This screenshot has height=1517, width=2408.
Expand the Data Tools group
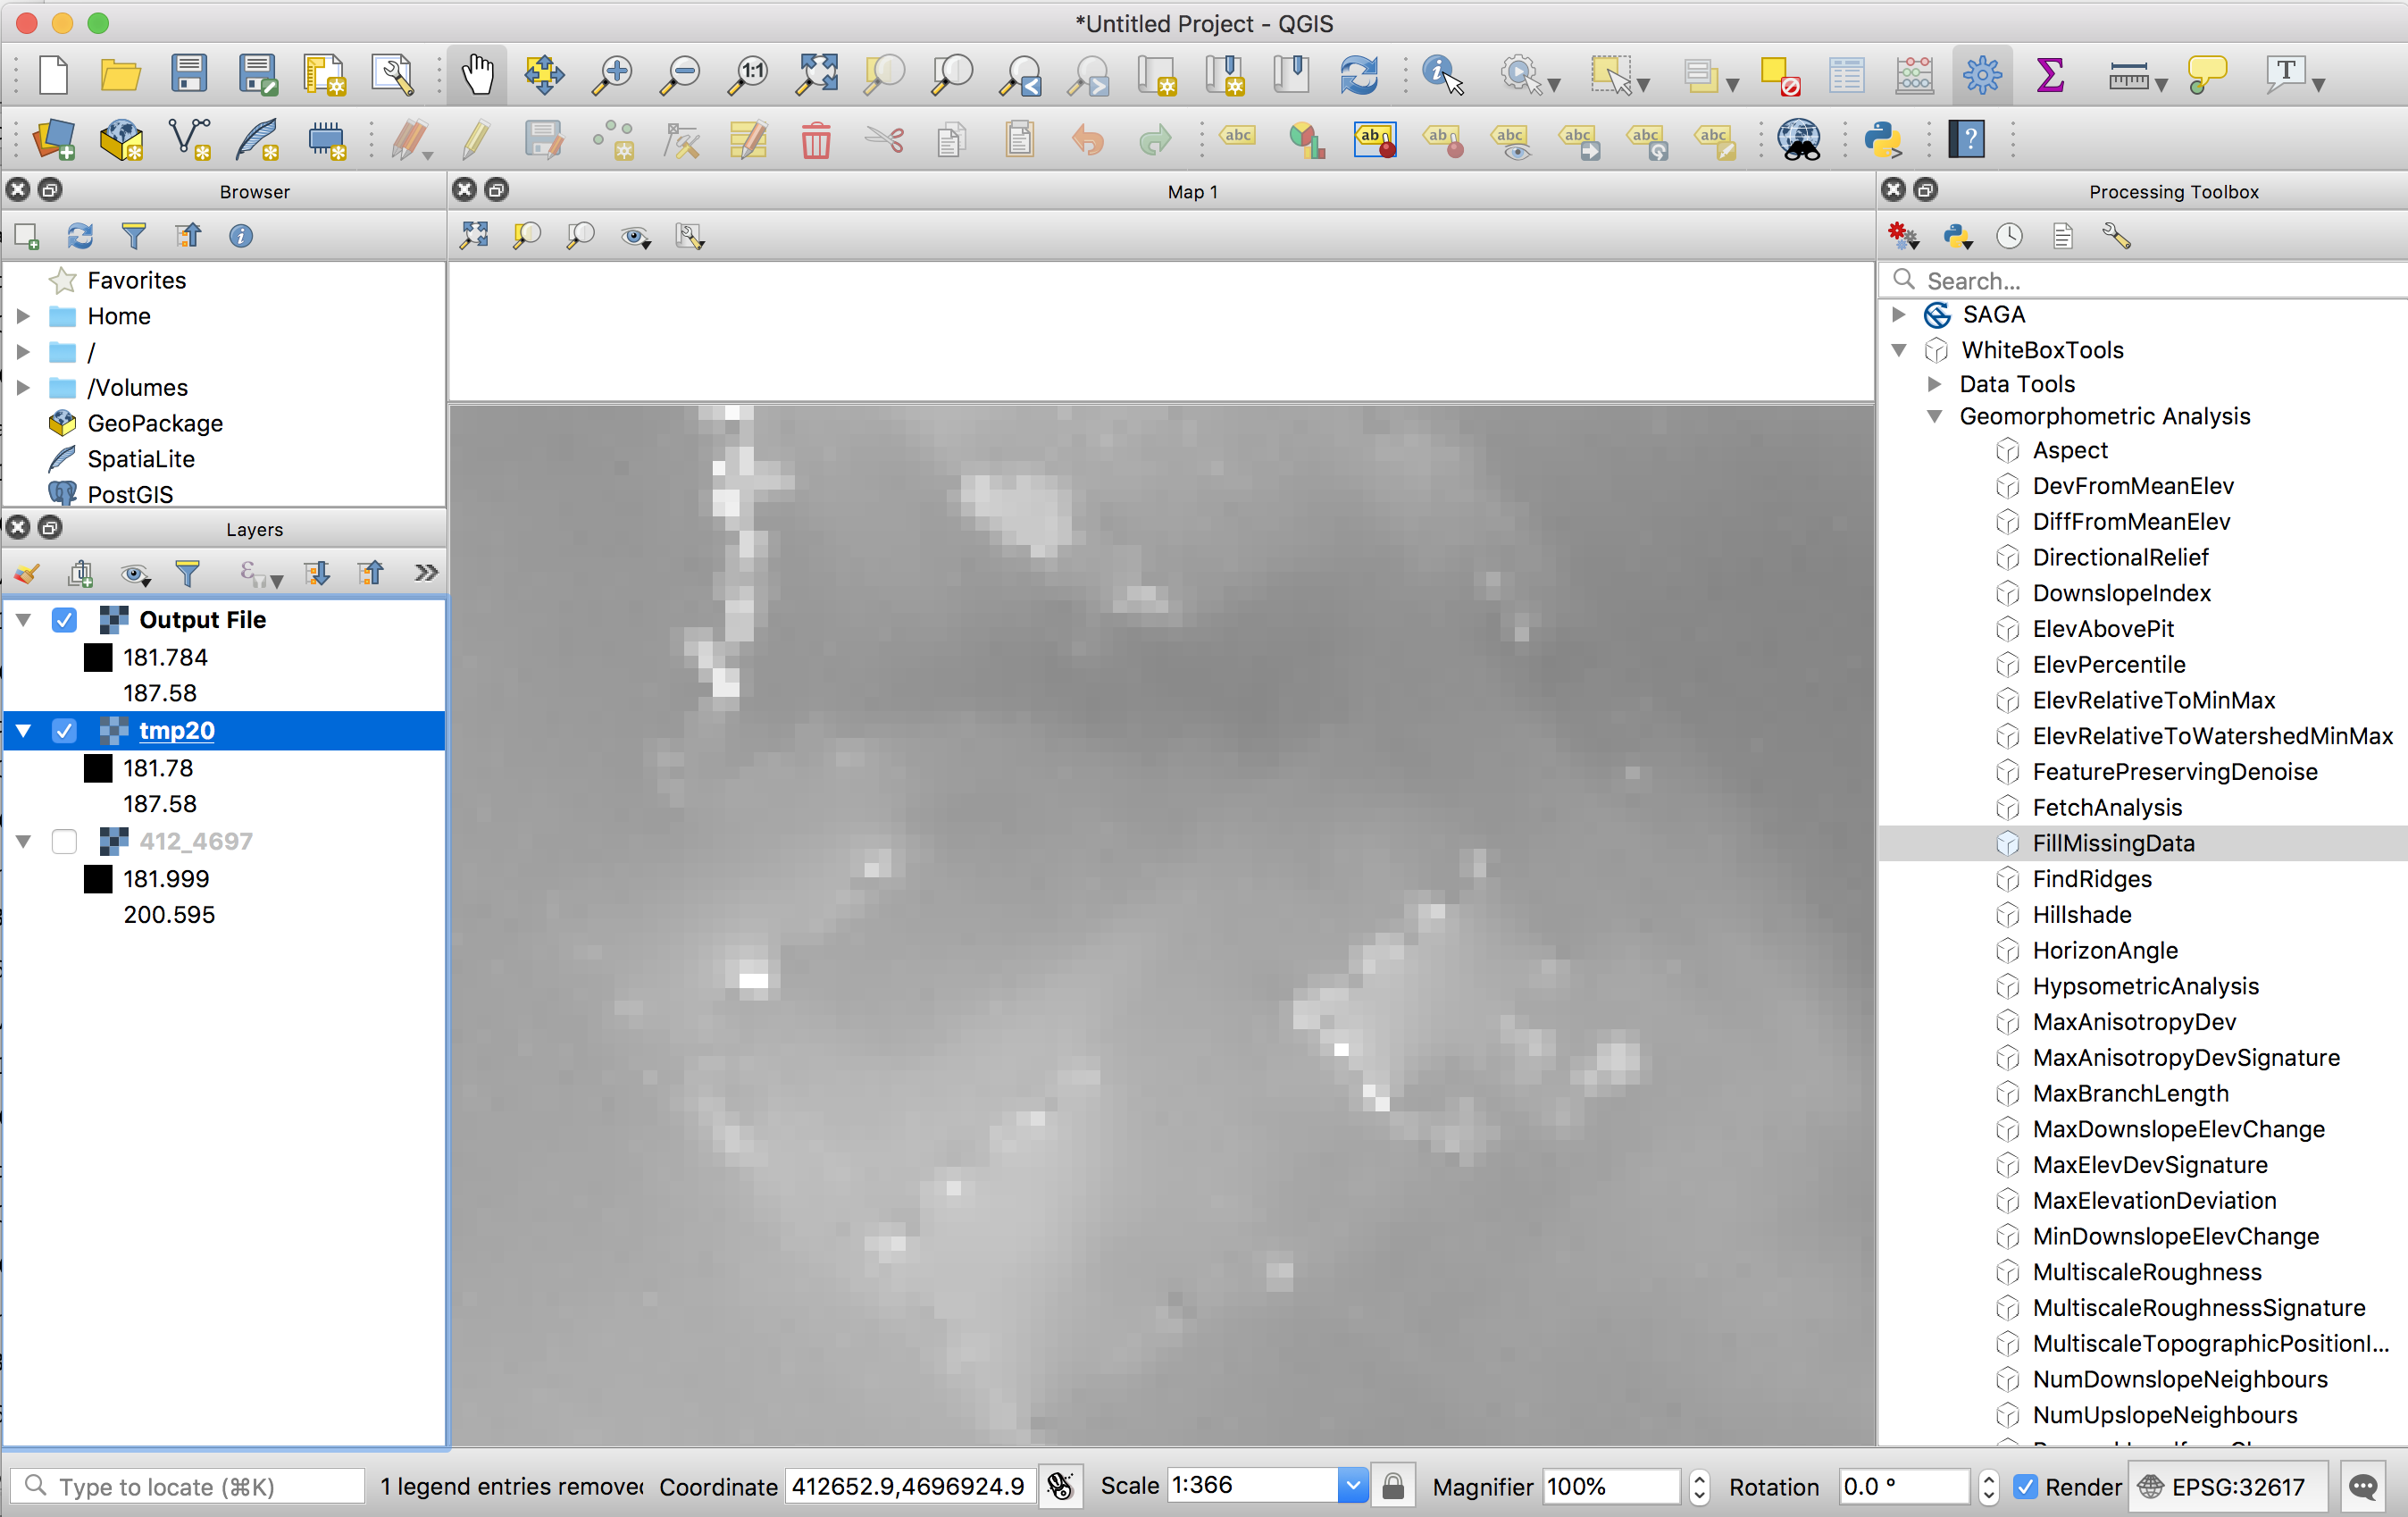[x=1935, y=384]
